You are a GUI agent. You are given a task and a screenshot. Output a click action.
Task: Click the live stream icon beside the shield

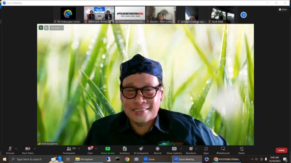(x=46, y=28)
